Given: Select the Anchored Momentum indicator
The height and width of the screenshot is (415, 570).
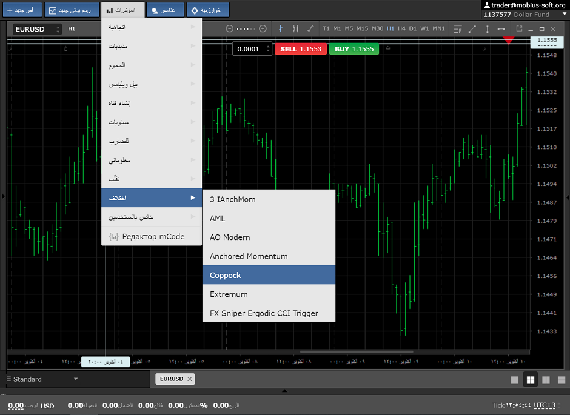Looking at the screenshot, I should tap(269, 256).
